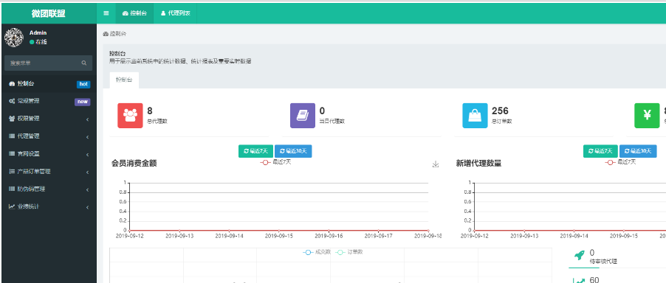Download the 会员消费金额 chart via download icon

[x=436, y=164]
